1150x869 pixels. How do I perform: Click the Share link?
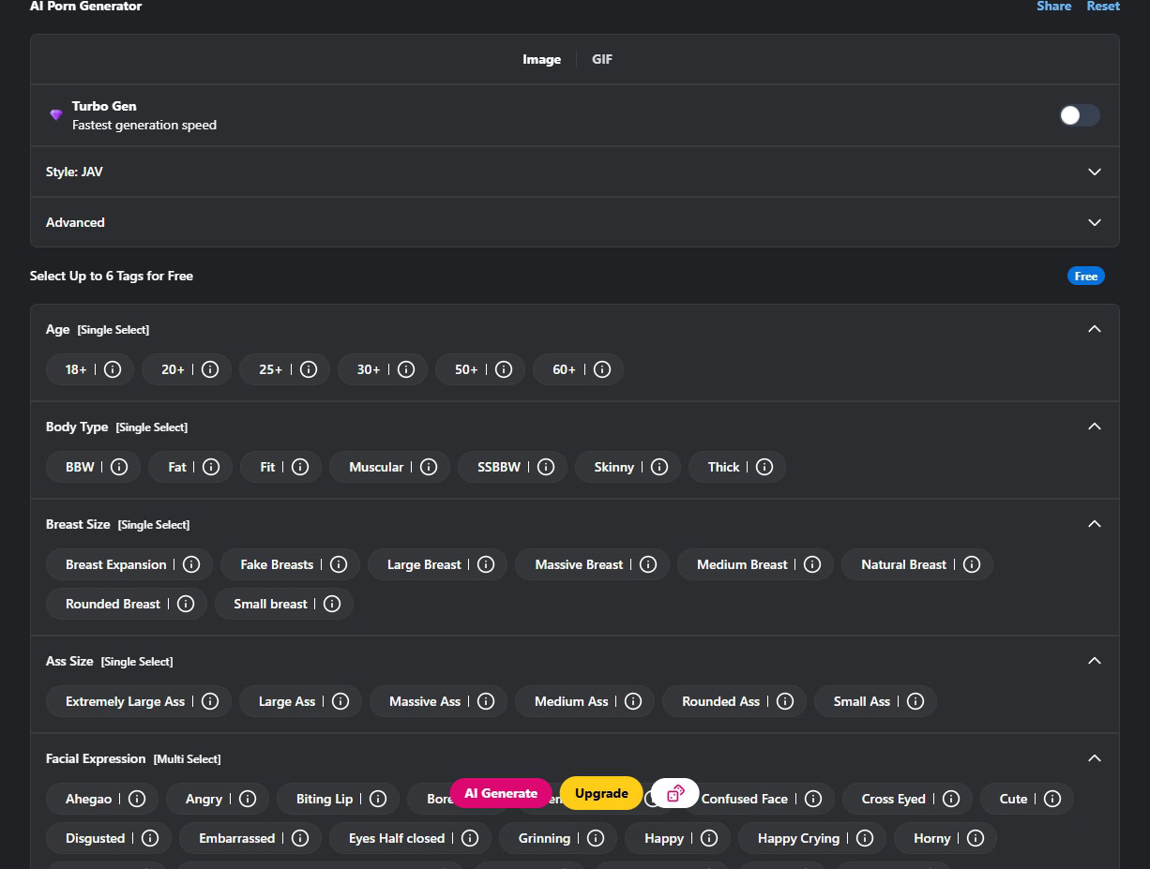[x=1053, y=7]
